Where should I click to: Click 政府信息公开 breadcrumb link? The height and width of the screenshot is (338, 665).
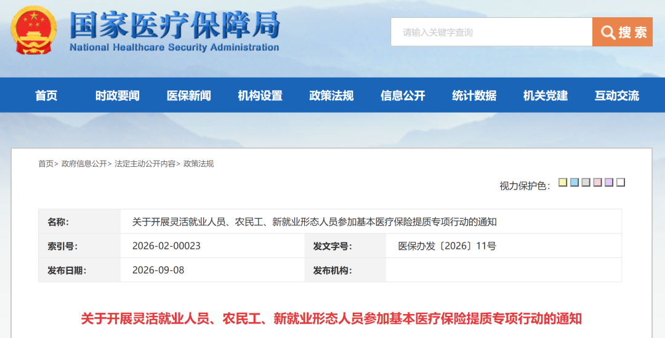(x=84, y=164)
